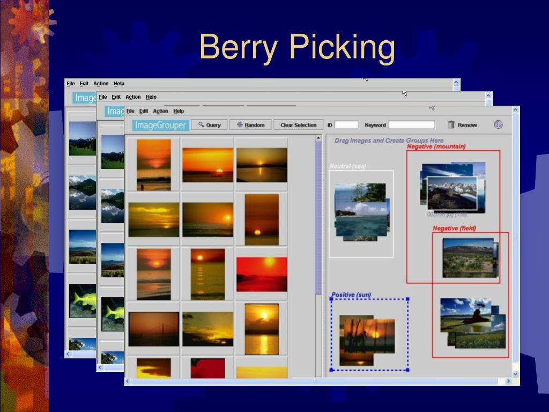Screen dimensions: 549x412
Task: Select the tall dark-orange sunset thumbnail with low sun
Action: click(262, 219)
